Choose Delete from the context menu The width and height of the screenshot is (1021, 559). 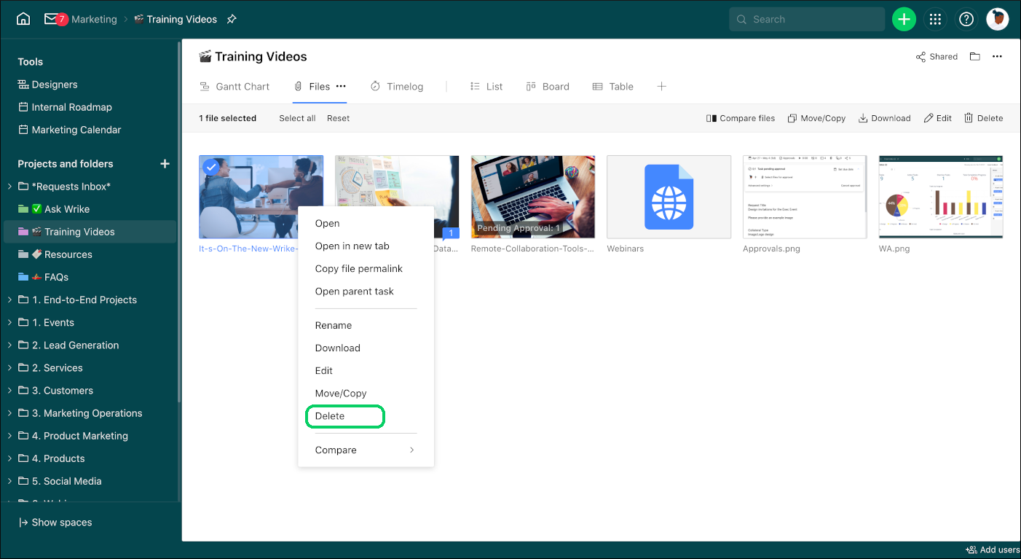330,416
